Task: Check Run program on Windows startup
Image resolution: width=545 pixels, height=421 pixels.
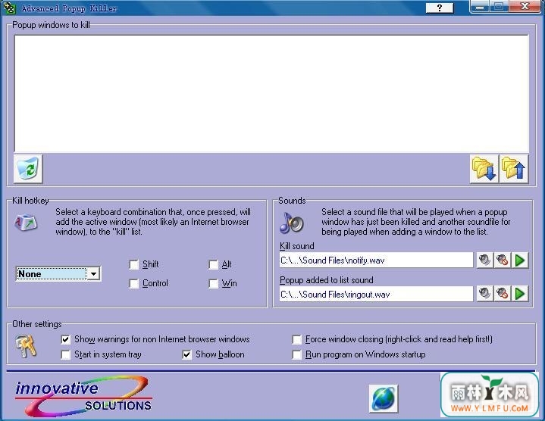Action: tap(296, 354)
